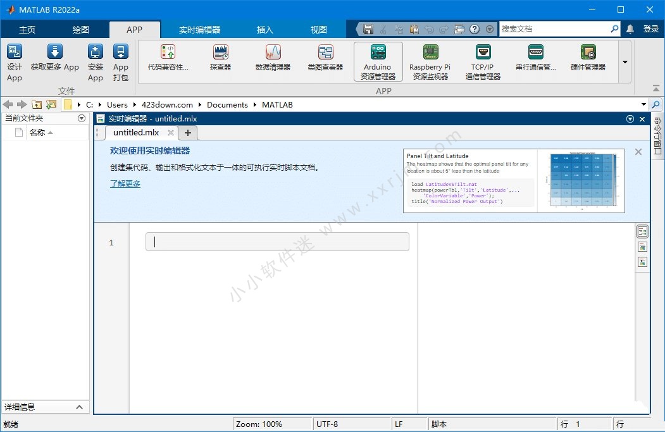Collapse the toolstrip ribbon
This screenshot has height=432, width=665.
[656, 88]
